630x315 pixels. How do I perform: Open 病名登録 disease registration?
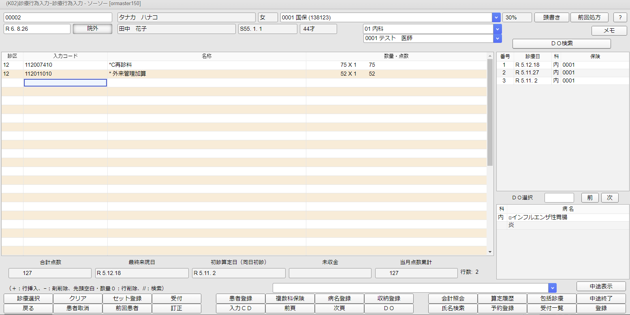click(339, 298)
